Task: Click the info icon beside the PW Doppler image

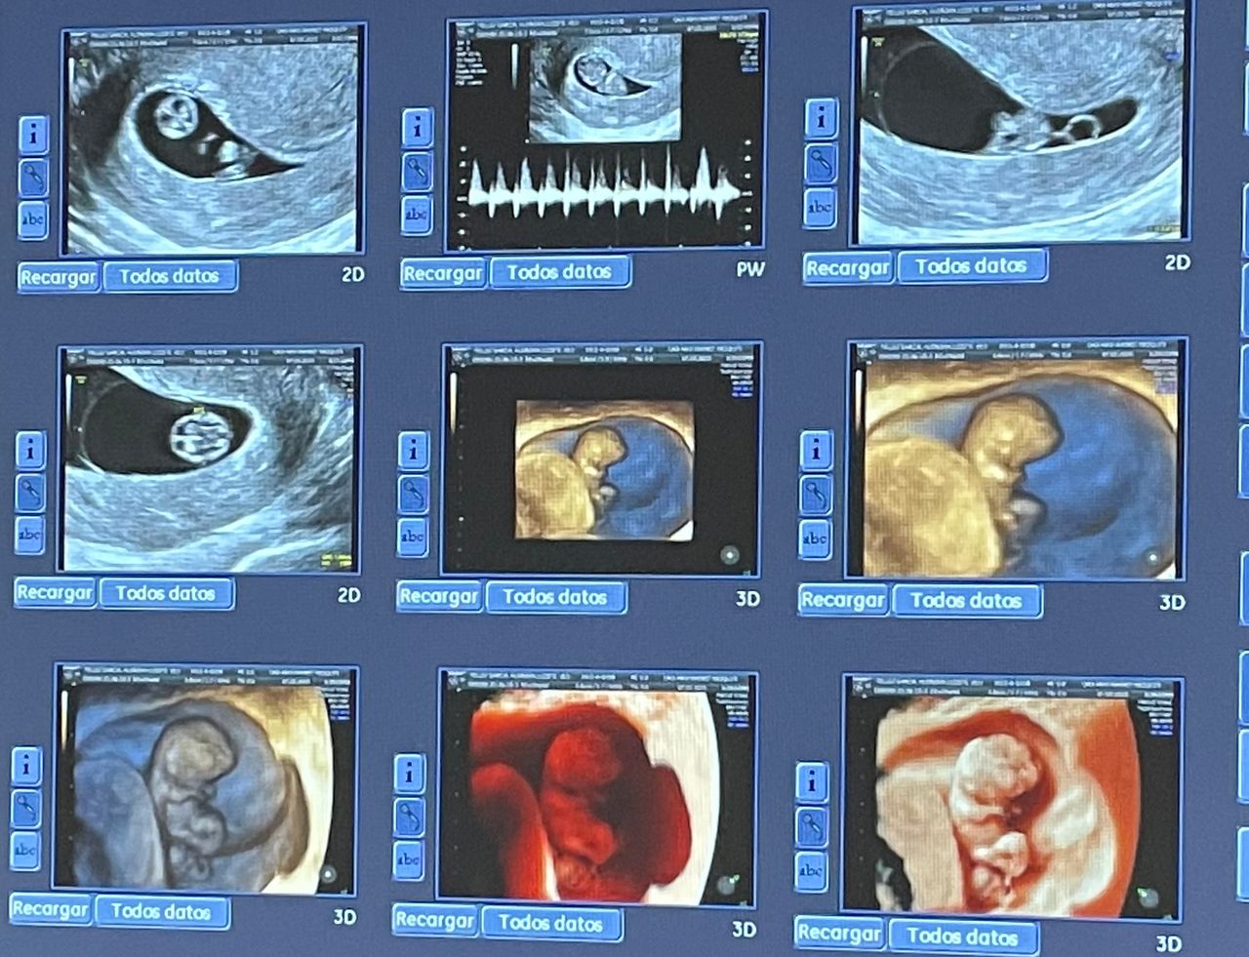Action: 418,127
